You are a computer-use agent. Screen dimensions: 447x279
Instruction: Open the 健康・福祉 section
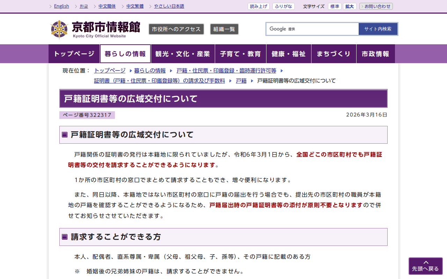[x=289, y=54]
